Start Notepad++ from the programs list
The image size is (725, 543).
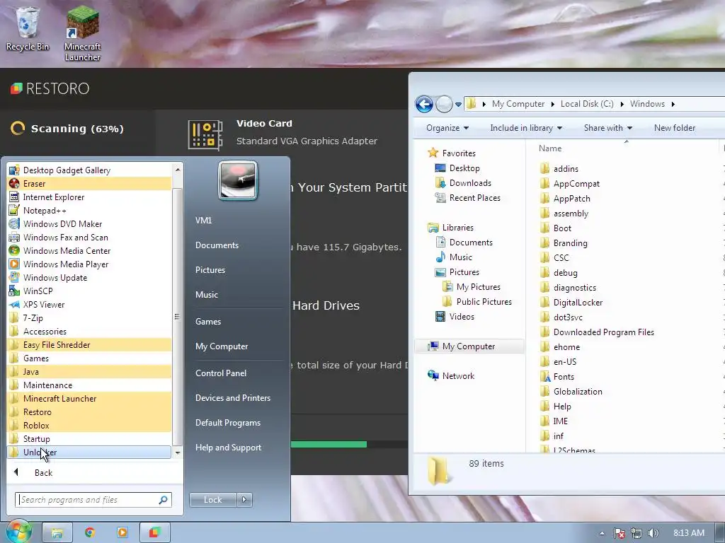coord(89,211)
